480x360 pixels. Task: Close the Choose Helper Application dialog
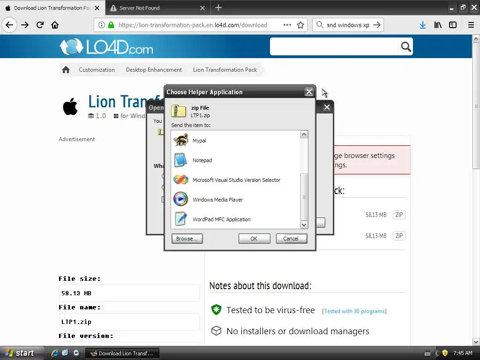coord(309,91)
